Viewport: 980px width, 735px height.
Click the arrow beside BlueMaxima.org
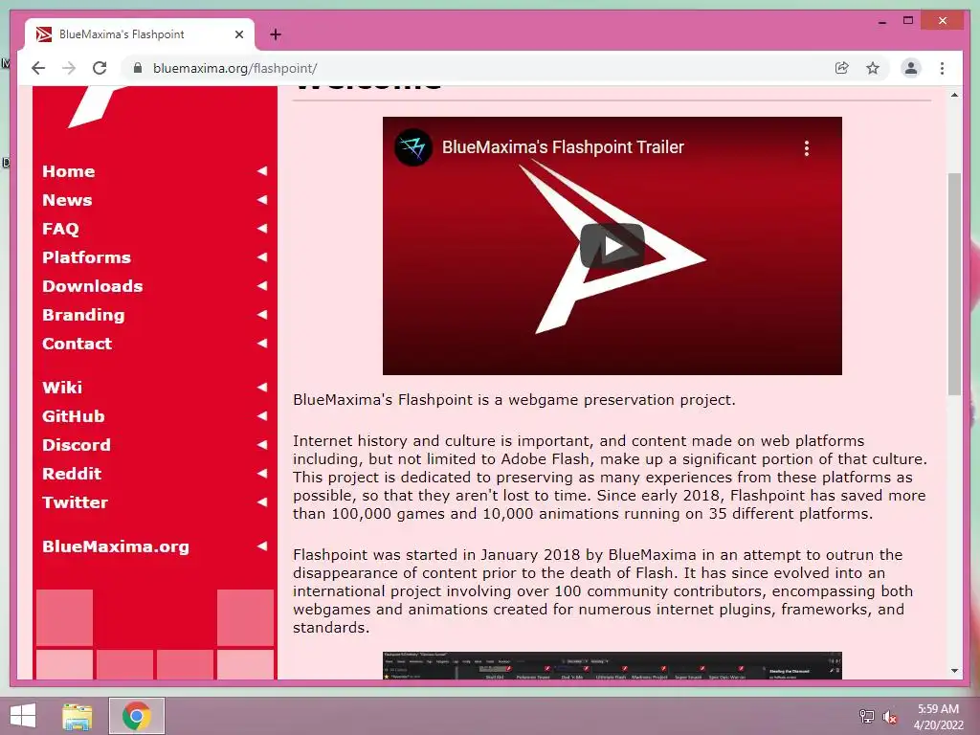pos(262,546)
